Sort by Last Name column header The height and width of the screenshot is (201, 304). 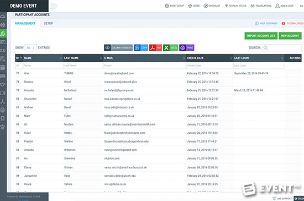[83, 58]
